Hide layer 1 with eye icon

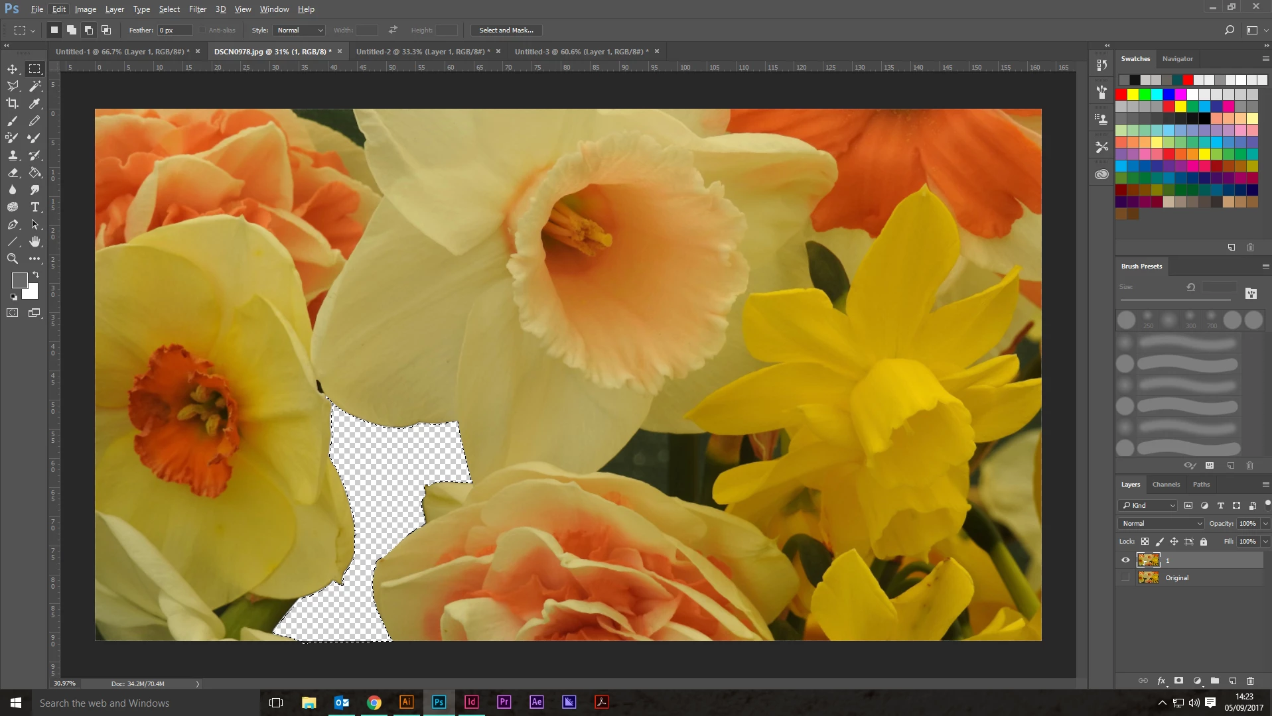(1125, 560)
